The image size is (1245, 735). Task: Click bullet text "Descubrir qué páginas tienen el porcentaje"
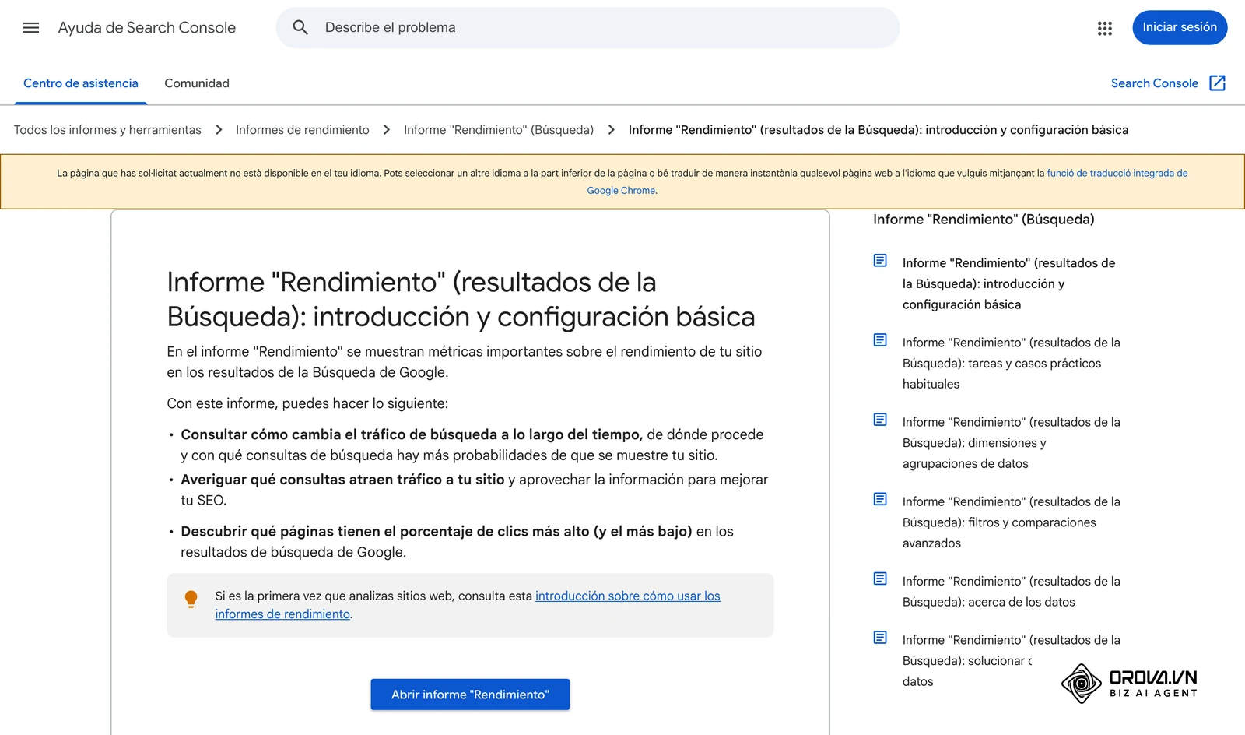[437, 532]
